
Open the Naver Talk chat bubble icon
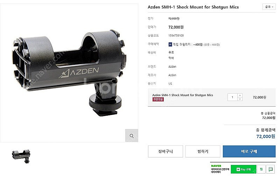(x=271, y=169)
